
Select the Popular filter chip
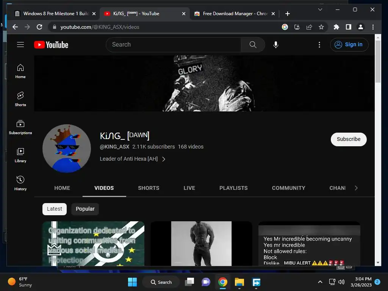tap(85, 209)
